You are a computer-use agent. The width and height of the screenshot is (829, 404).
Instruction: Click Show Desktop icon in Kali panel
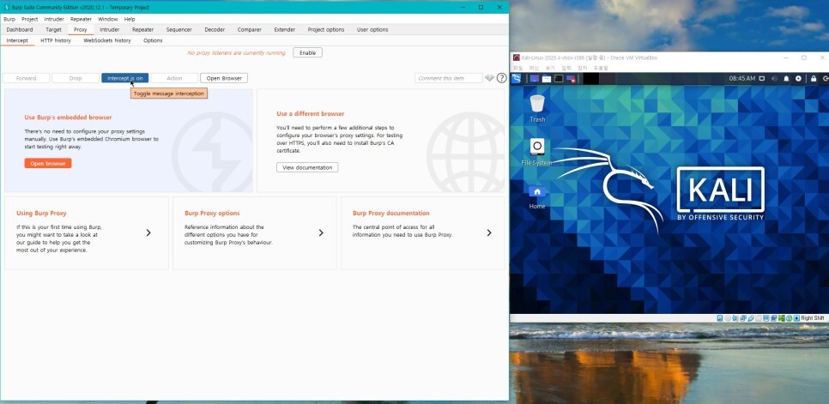[x=535, y=78]
